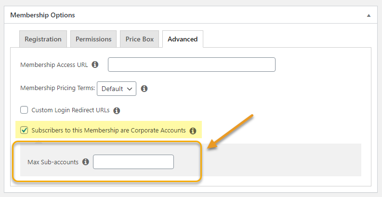The height and width of the screenshot is (197, 382).
Task: Open the Permissions tab
Action: point(93,39)
